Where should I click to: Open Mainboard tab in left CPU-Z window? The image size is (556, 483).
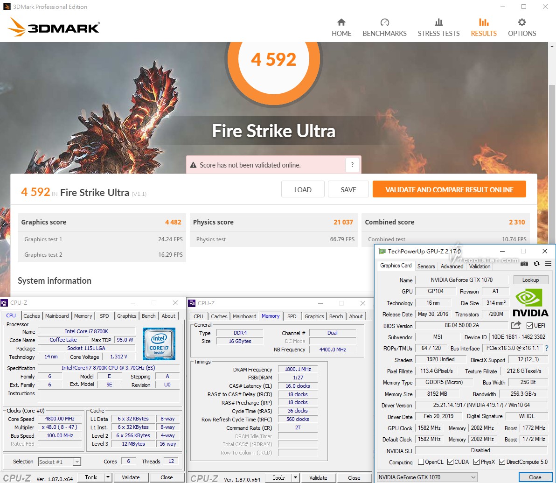pos(57,316)
